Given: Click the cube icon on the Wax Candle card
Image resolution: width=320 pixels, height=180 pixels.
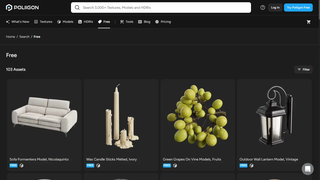Looking at the screenshot, I should pyautogui.click(x=98, y=165).
